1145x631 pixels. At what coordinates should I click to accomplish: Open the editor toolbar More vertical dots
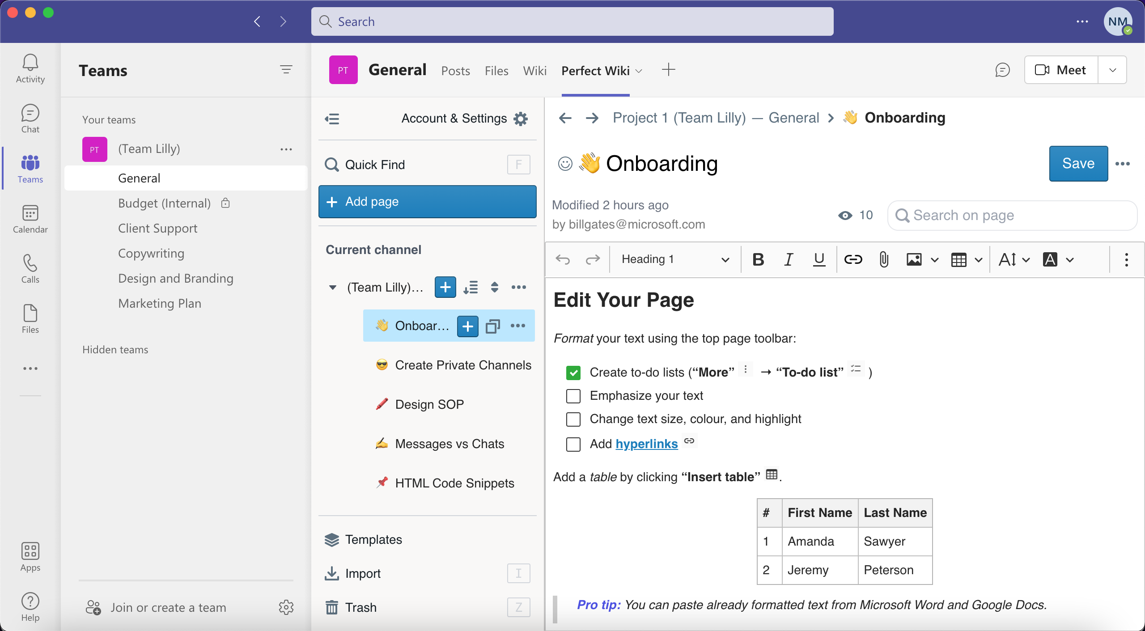point(1126,259)
